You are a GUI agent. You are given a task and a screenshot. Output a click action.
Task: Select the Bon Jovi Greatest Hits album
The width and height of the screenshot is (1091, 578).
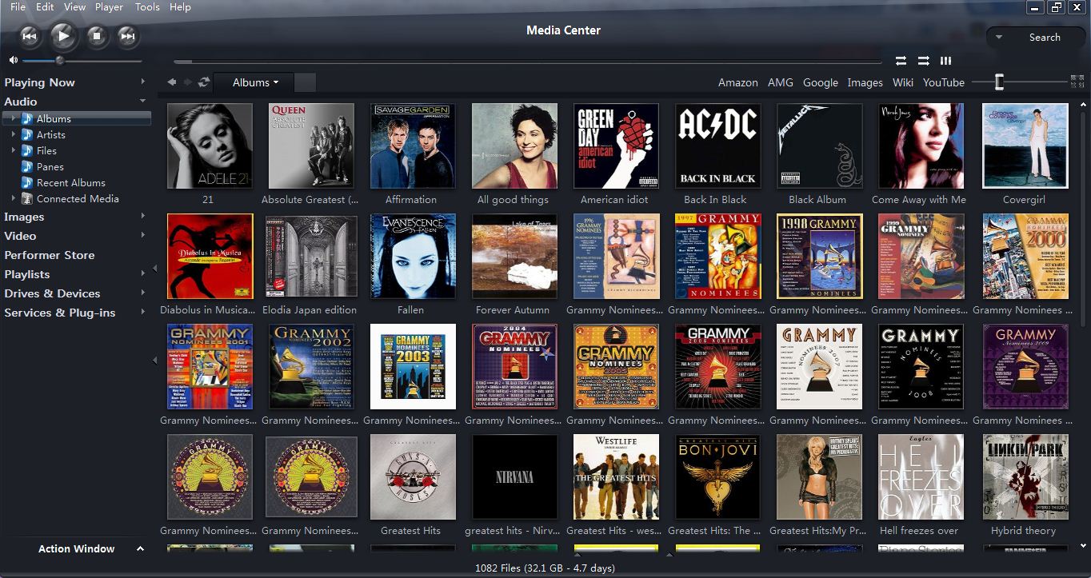pyautogui.click(x=717, y=476)
